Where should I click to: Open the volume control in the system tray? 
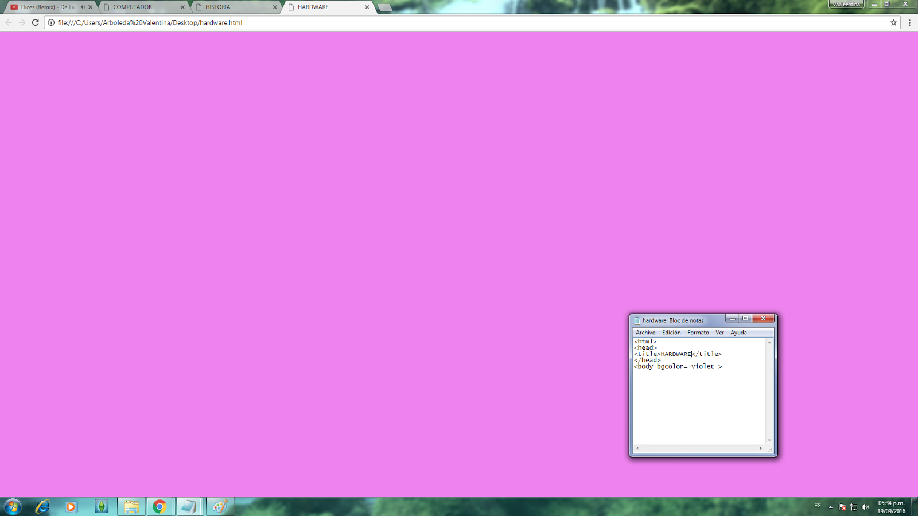click(x=866, y=506)
